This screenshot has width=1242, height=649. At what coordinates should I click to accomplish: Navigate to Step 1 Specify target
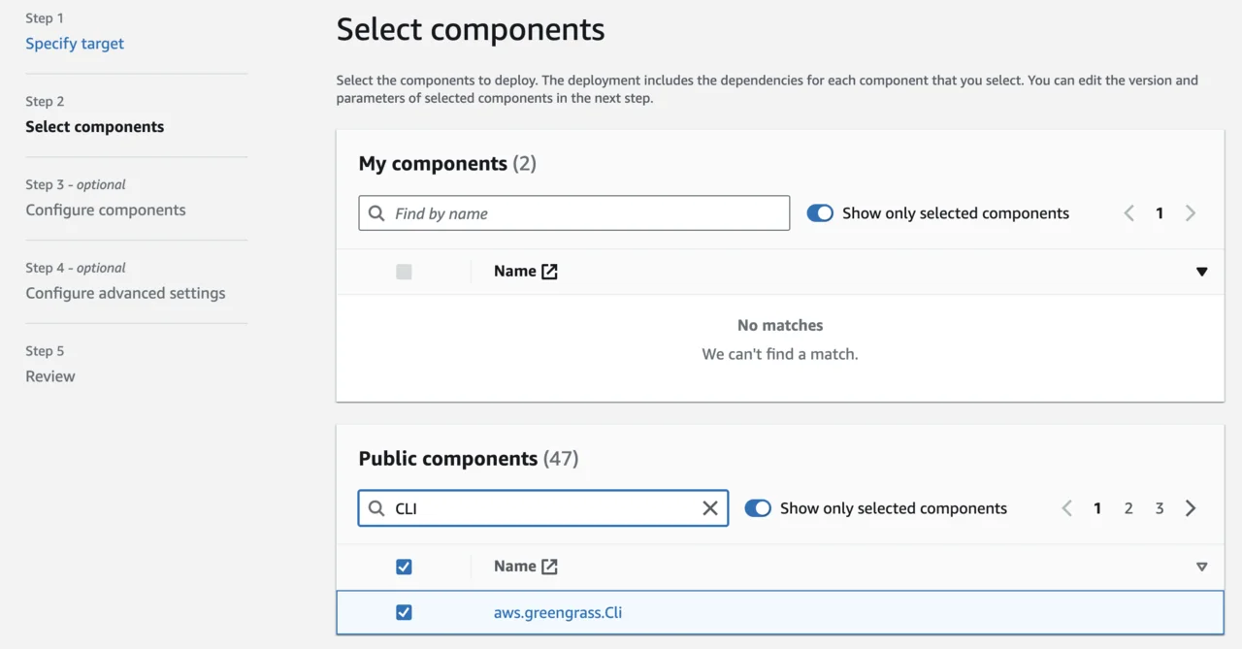tap(74, 43)
